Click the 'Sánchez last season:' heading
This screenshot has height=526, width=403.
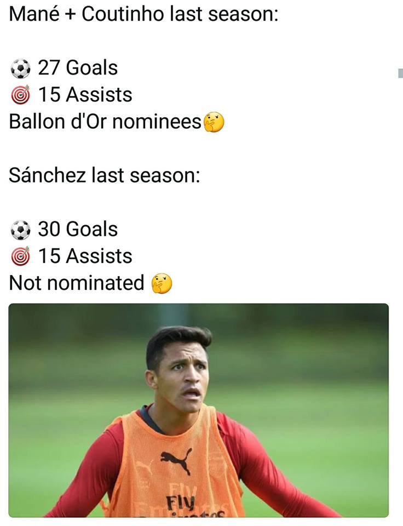tap(105, 175)
